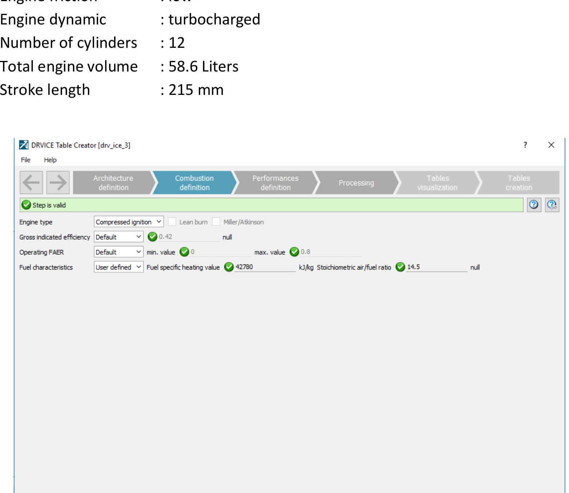Open help via the question mark icon
Viewport: 569px width, 493px height.
534,205
